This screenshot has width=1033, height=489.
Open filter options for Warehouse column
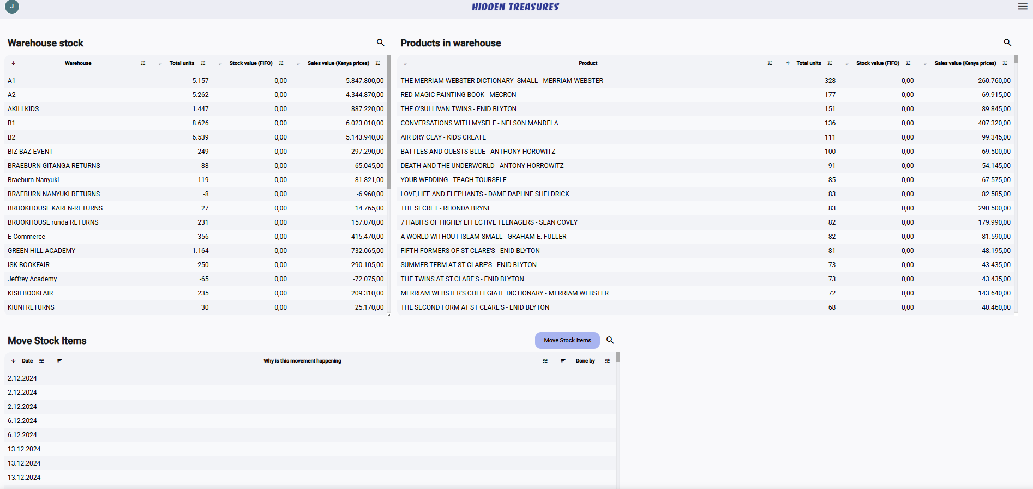click(143, 63)
